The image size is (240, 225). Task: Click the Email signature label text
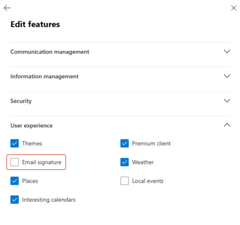[42, 162]
